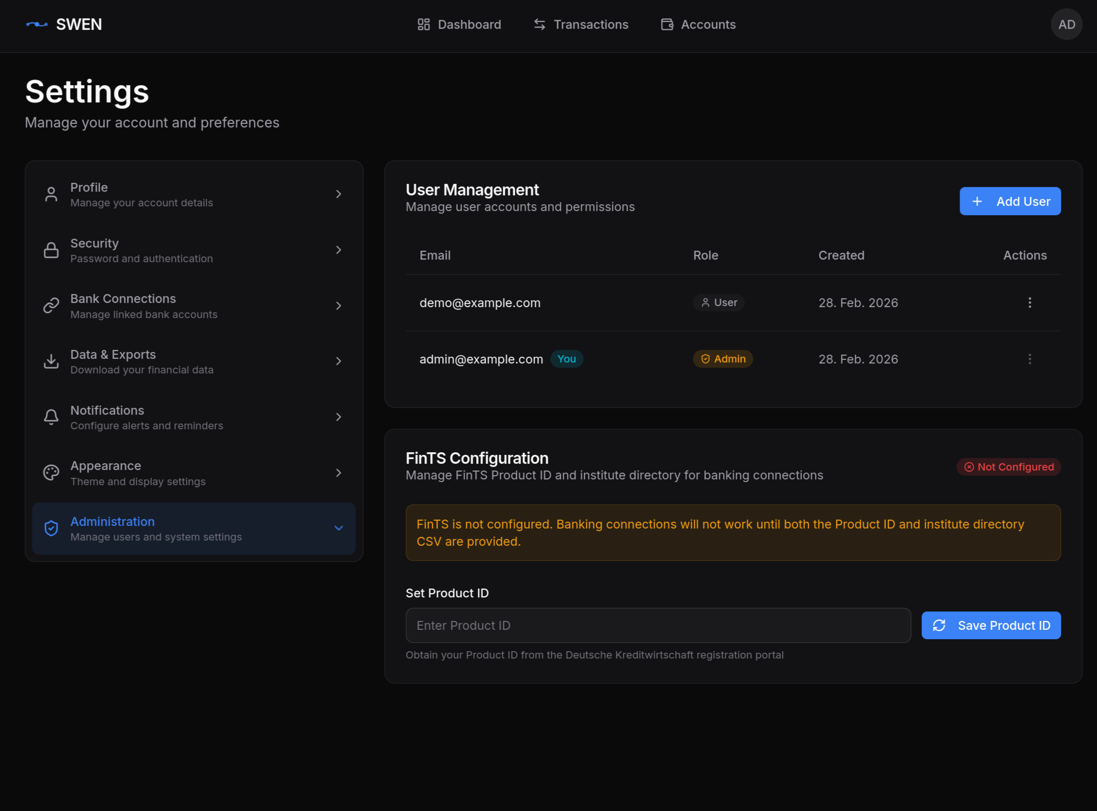Click the Notifications bell icon
This screenshot has height=811, width=1097.
pos(51,417)
